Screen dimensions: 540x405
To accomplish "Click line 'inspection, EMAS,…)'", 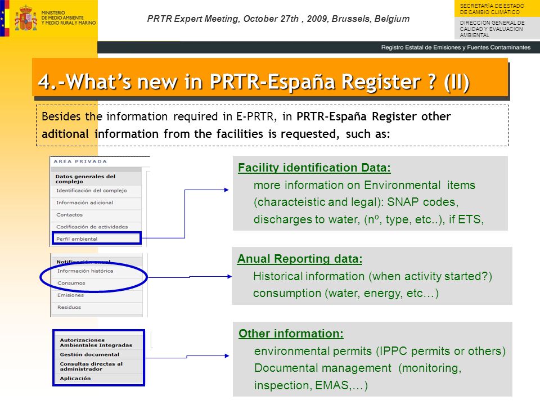I will coord(311,385).
